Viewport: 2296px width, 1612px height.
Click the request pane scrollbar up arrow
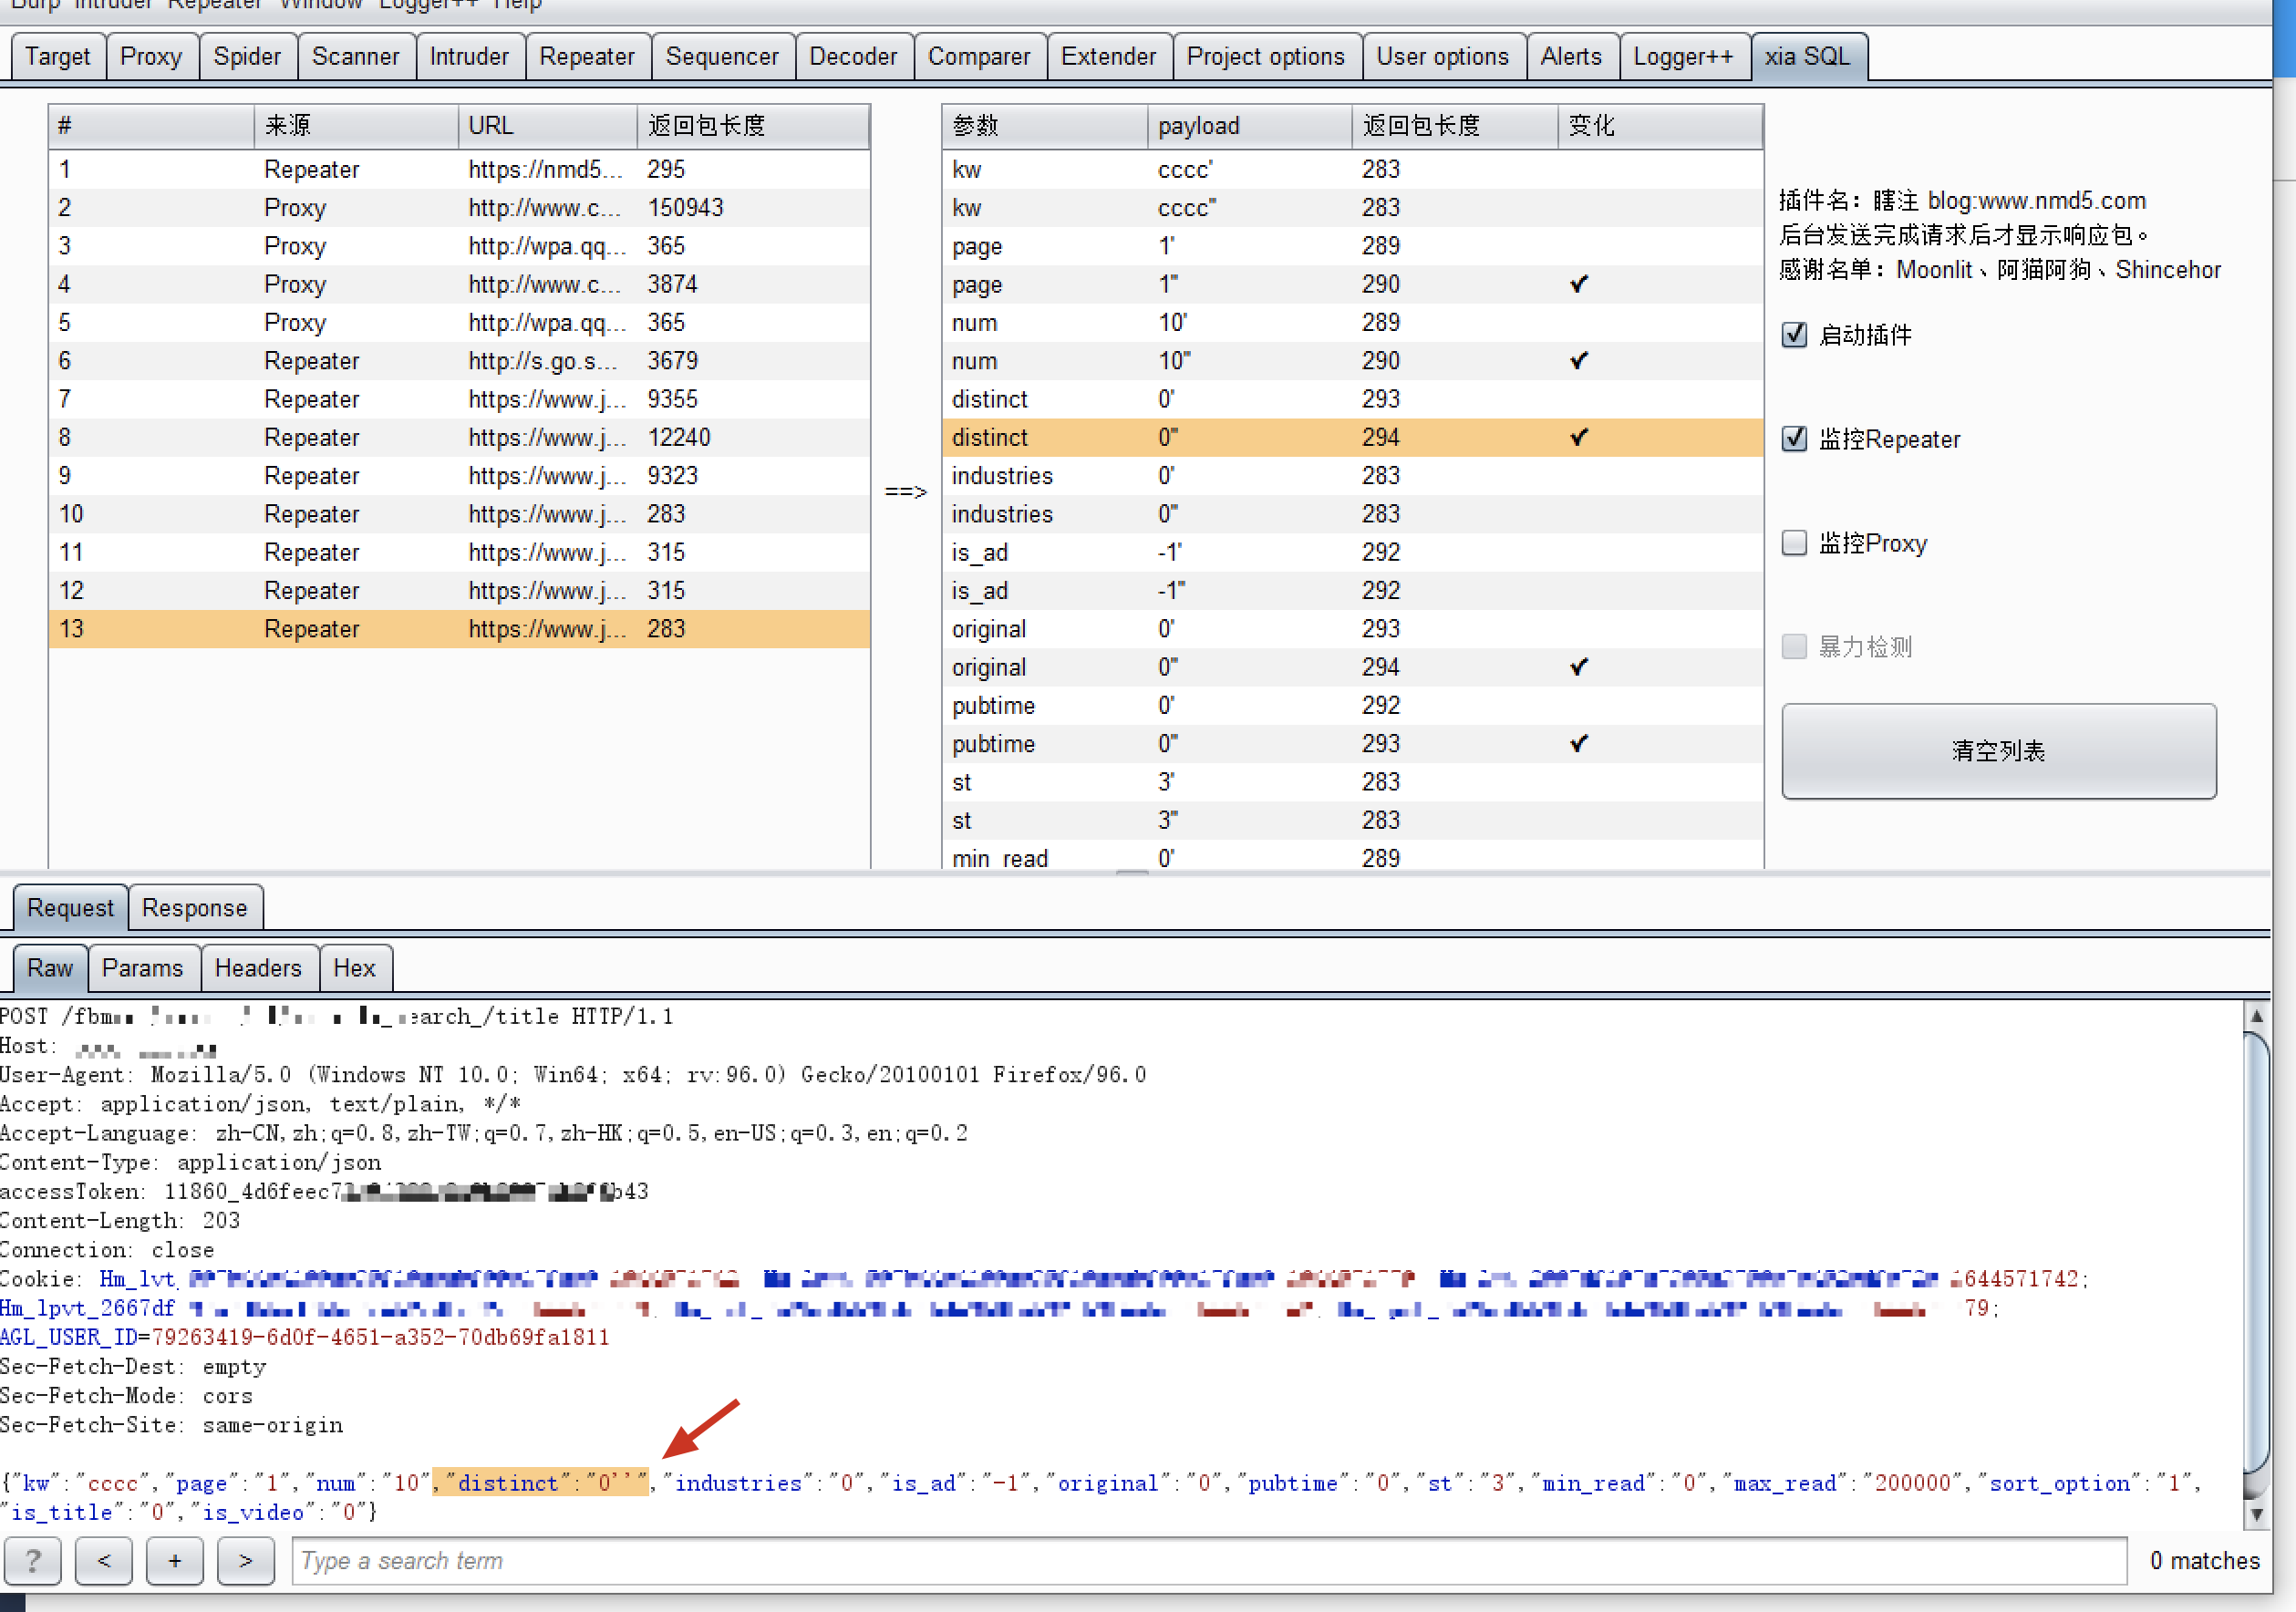coord(2256,1016)
